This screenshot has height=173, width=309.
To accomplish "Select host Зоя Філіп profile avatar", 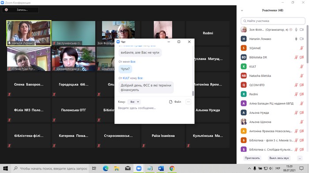I will 244,29.
